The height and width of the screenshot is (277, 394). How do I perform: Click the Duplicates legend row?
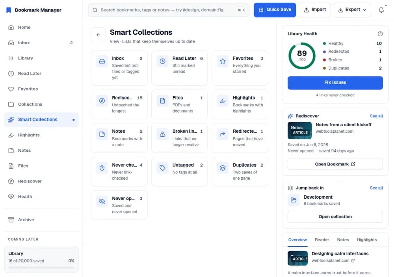click(x=352, y=68)
